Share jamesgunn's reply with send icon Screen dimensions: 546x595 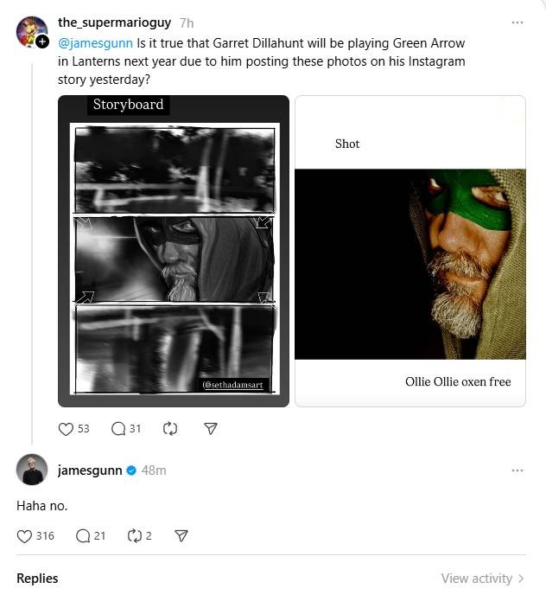181,536
